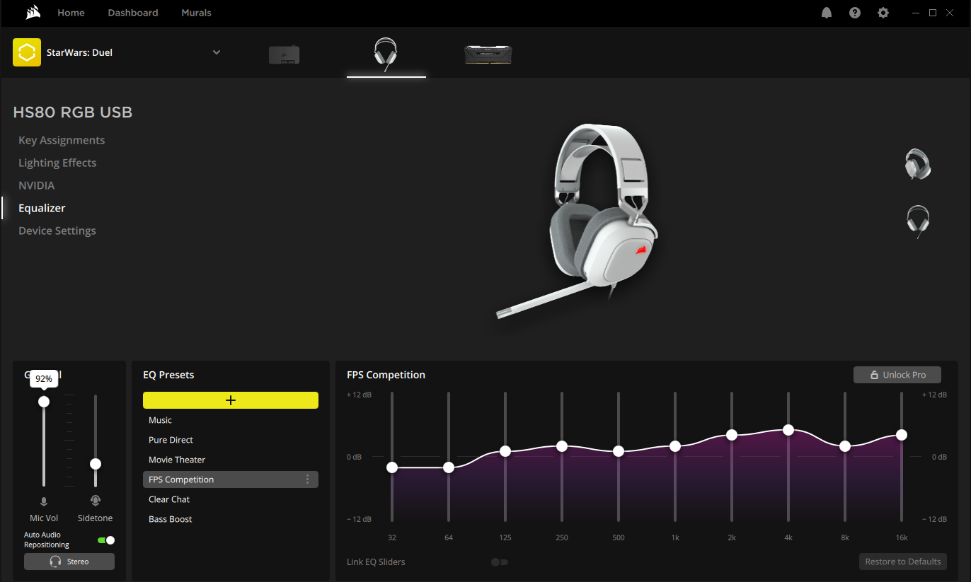971x582 pixels.
Task: Select the Music EQ preset
Action: tap(231, 420)
